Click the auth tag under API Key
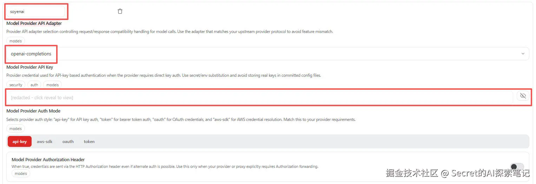 [x=34, y=85]
